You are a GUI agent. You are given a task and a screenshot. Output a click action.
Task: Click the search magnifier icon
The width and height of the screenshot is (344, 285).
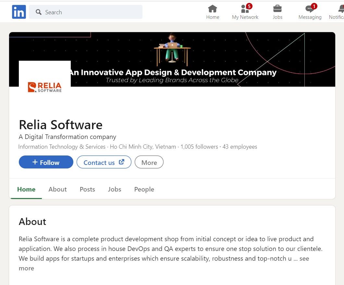click(x=39, y=12)
